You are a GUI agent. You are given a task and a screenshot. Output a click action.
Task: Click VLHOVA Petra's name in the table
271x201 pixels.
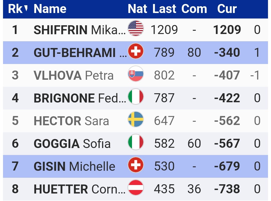(74, 75)
